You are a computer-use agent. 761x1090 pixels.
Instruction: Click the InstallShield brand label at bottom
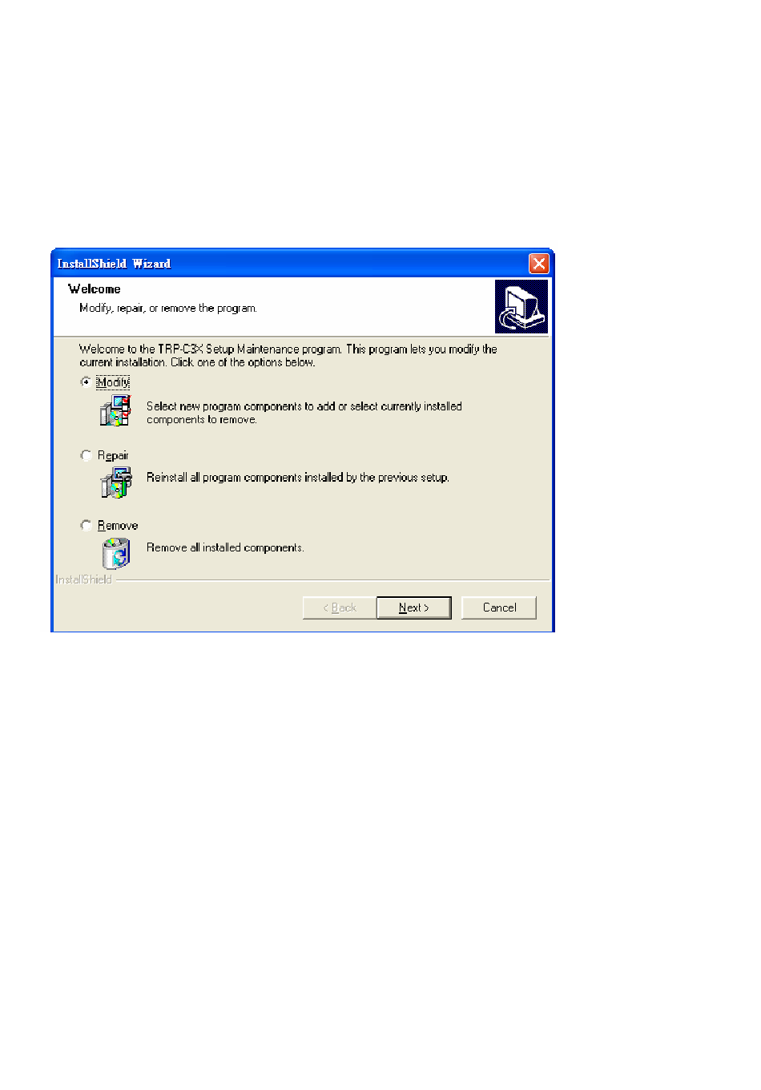click(84, 579)
